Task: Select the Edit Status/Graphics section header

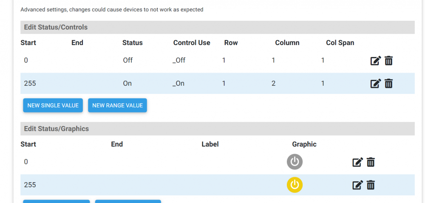Action: coord(56,129)
